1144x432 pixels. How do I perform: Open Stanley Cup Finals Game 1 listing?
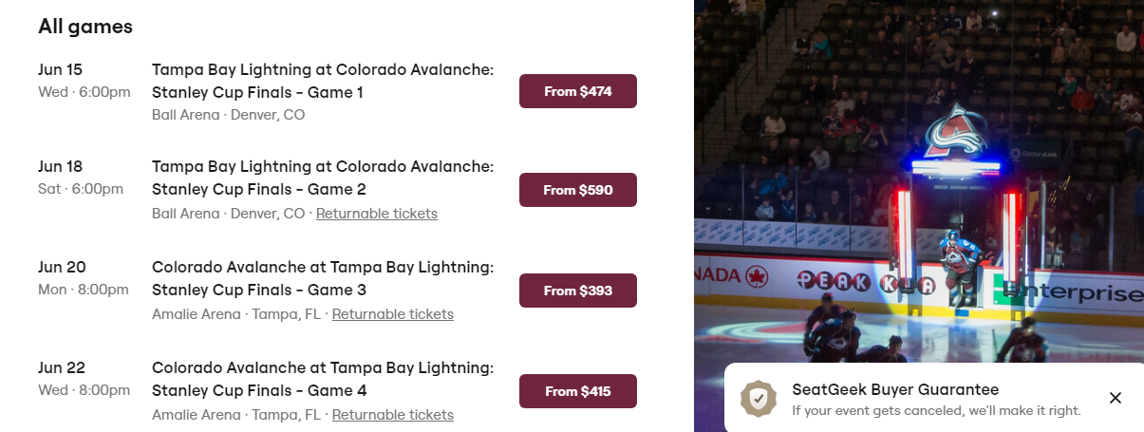(323, 81)
